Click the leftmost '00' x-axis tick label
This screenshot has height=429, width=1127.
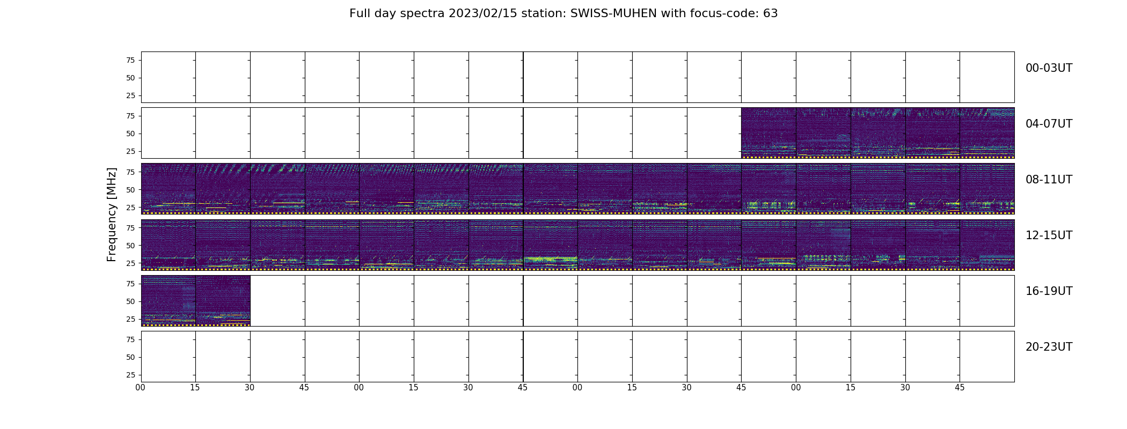pos(141,388)
